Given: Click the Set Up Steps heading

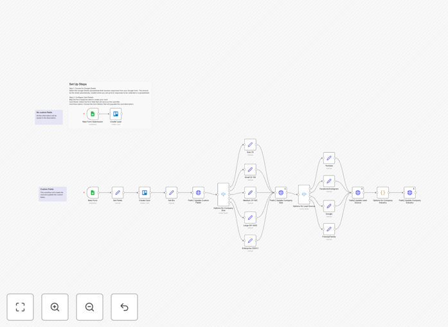Looking at the screenshot, I should click(x=78, y=84).
